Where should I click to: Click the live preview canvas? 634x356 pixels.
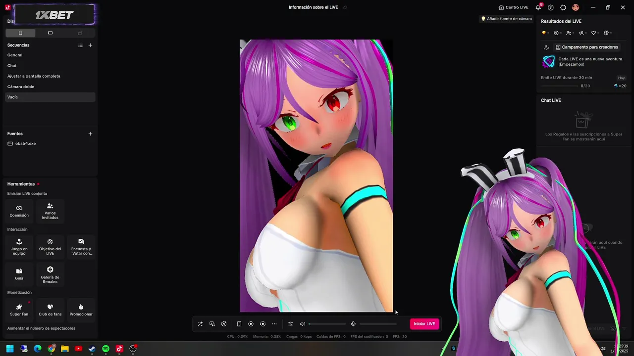pos(316,176)
